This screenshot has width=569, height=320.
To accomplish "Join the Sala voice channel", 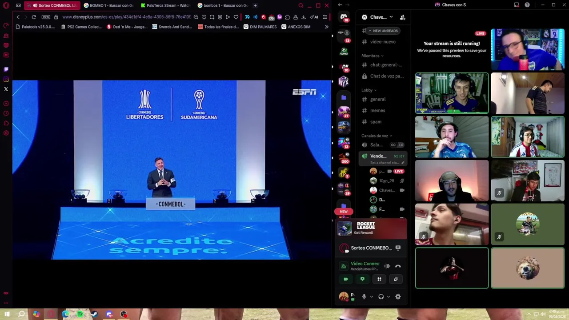I will [383, 145].
